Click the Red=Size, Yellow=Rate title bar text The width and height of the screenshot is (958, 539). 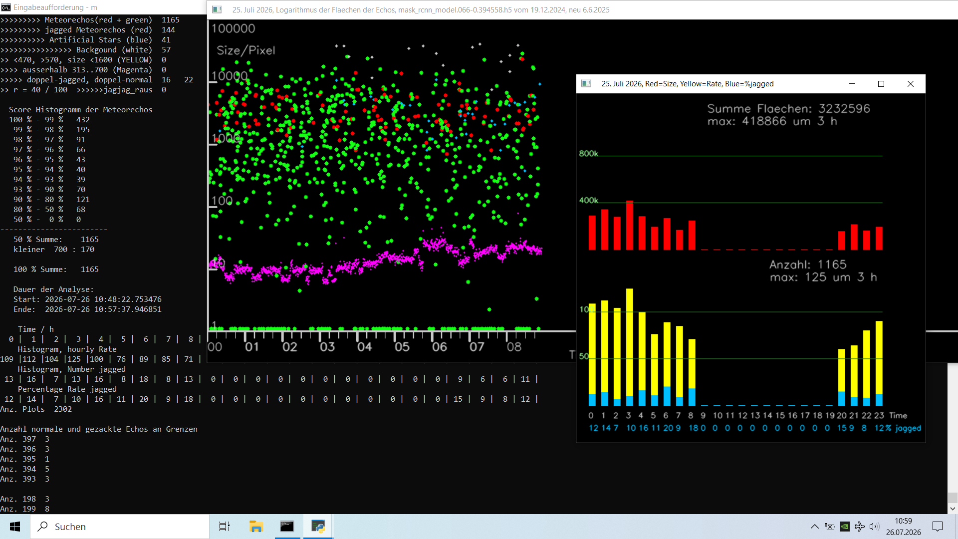coord(688,84)
